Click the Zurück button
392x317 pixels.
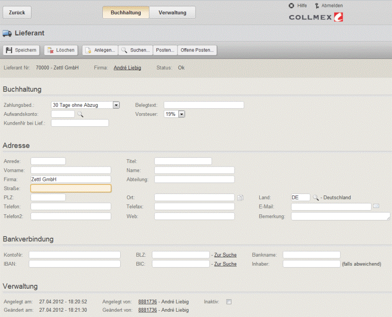(x=17, y=13)
